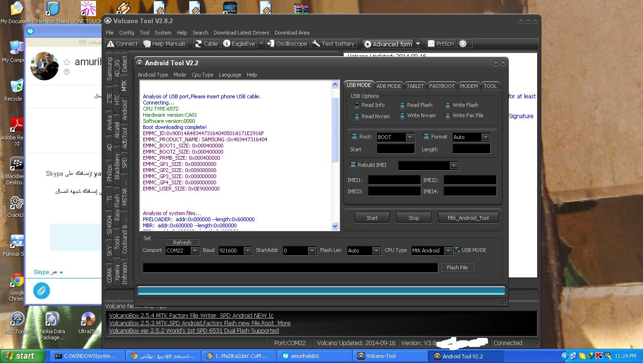Screen dimensions: 643x363
Task: Open ONE TOUCH desktop shortcut
Action: 88,12
